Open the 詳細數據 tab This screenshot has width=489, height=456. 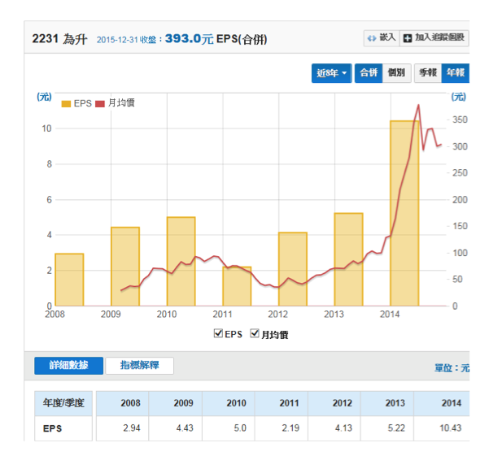pyautogui.click(x=68, y=366)
